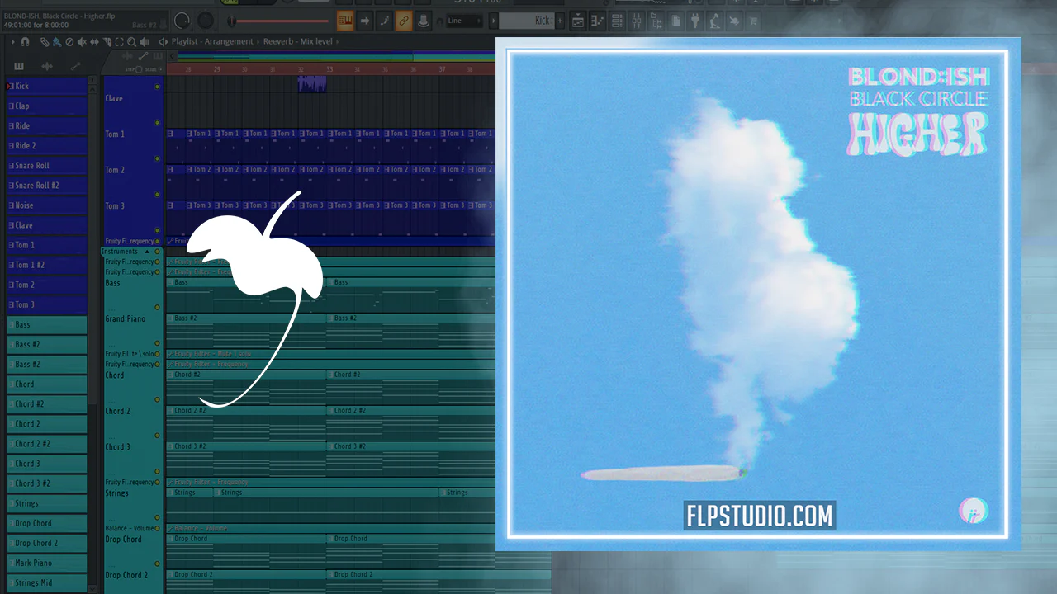Choose the select tool in Playlist toolbar
1057x594 pixels.
pyautogui.click(x=120, y=41)
